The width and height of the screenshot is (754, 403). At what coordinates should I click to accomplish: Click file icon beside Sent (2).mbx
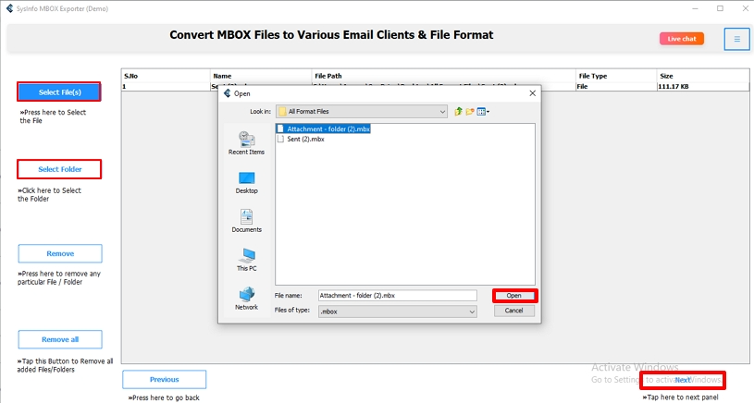point(280,139)
